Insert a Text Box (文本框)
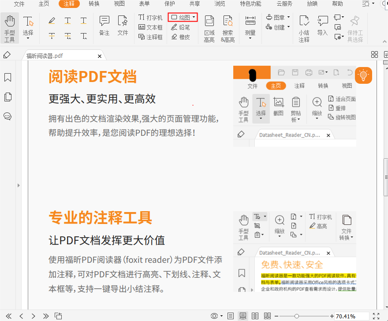This screenshot has height=321, width=388. coord(150,27)
